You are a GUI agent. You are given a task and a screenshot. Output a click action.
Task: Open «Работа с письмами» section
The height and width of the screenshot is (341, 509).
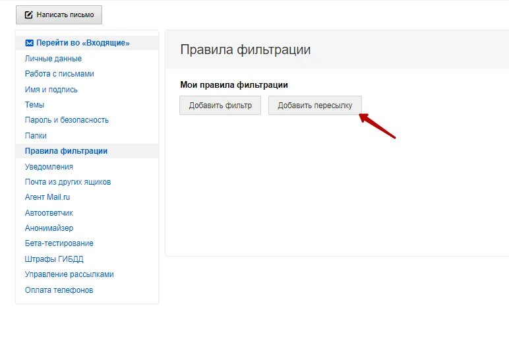59,74
